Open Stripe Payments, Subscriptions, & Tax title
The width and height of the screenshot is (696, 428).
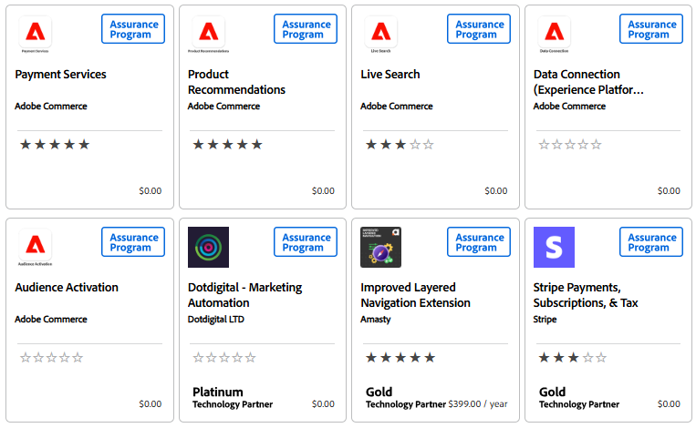(586, 295)
